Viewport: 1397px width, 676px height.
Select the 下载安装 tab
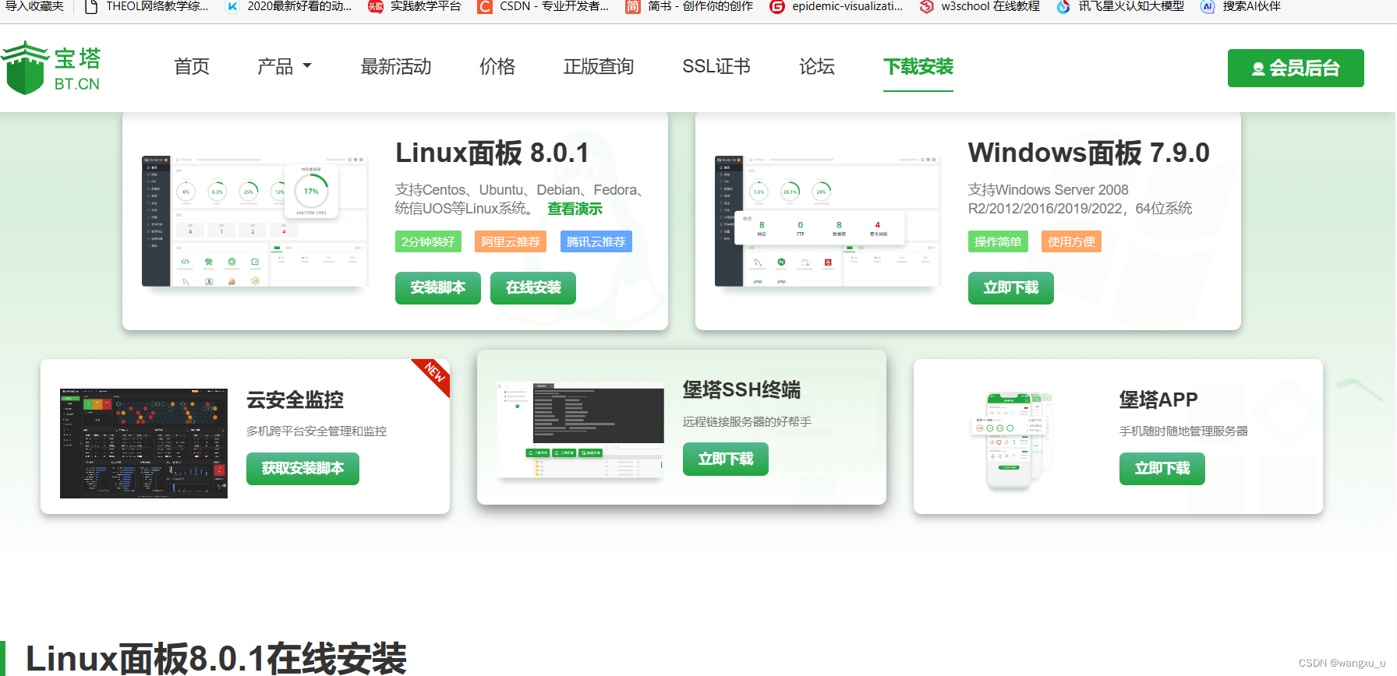pyautogui.click(x=918, y=67)
